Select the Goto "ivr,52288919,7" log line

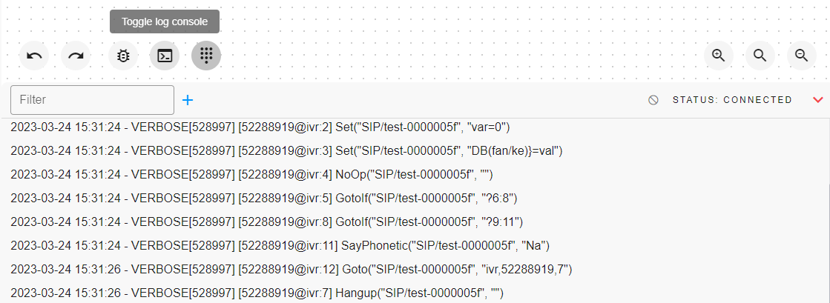[291, 269]
